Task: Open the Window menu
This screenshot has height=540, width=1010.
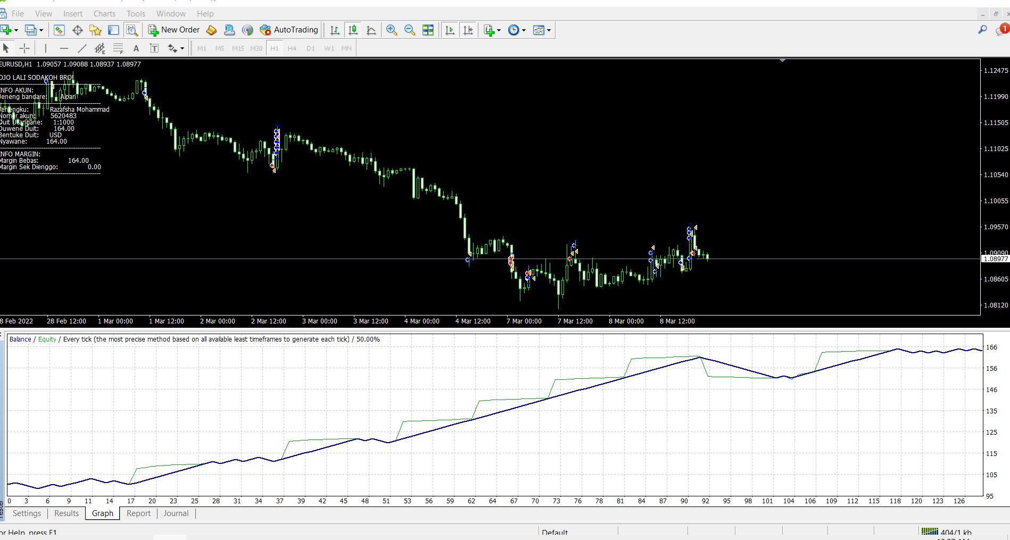Action: (x=171, y=14)
